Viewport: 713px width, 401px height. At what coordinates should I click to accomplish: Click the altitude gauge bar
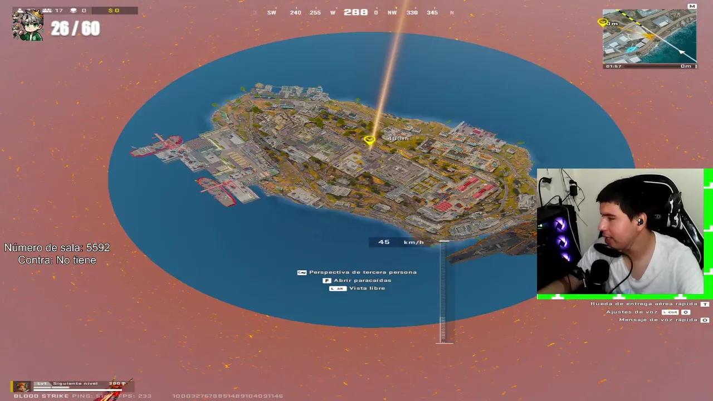(x=443, y=292)
